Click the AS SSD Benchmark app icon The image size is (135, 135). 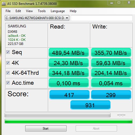4,3
